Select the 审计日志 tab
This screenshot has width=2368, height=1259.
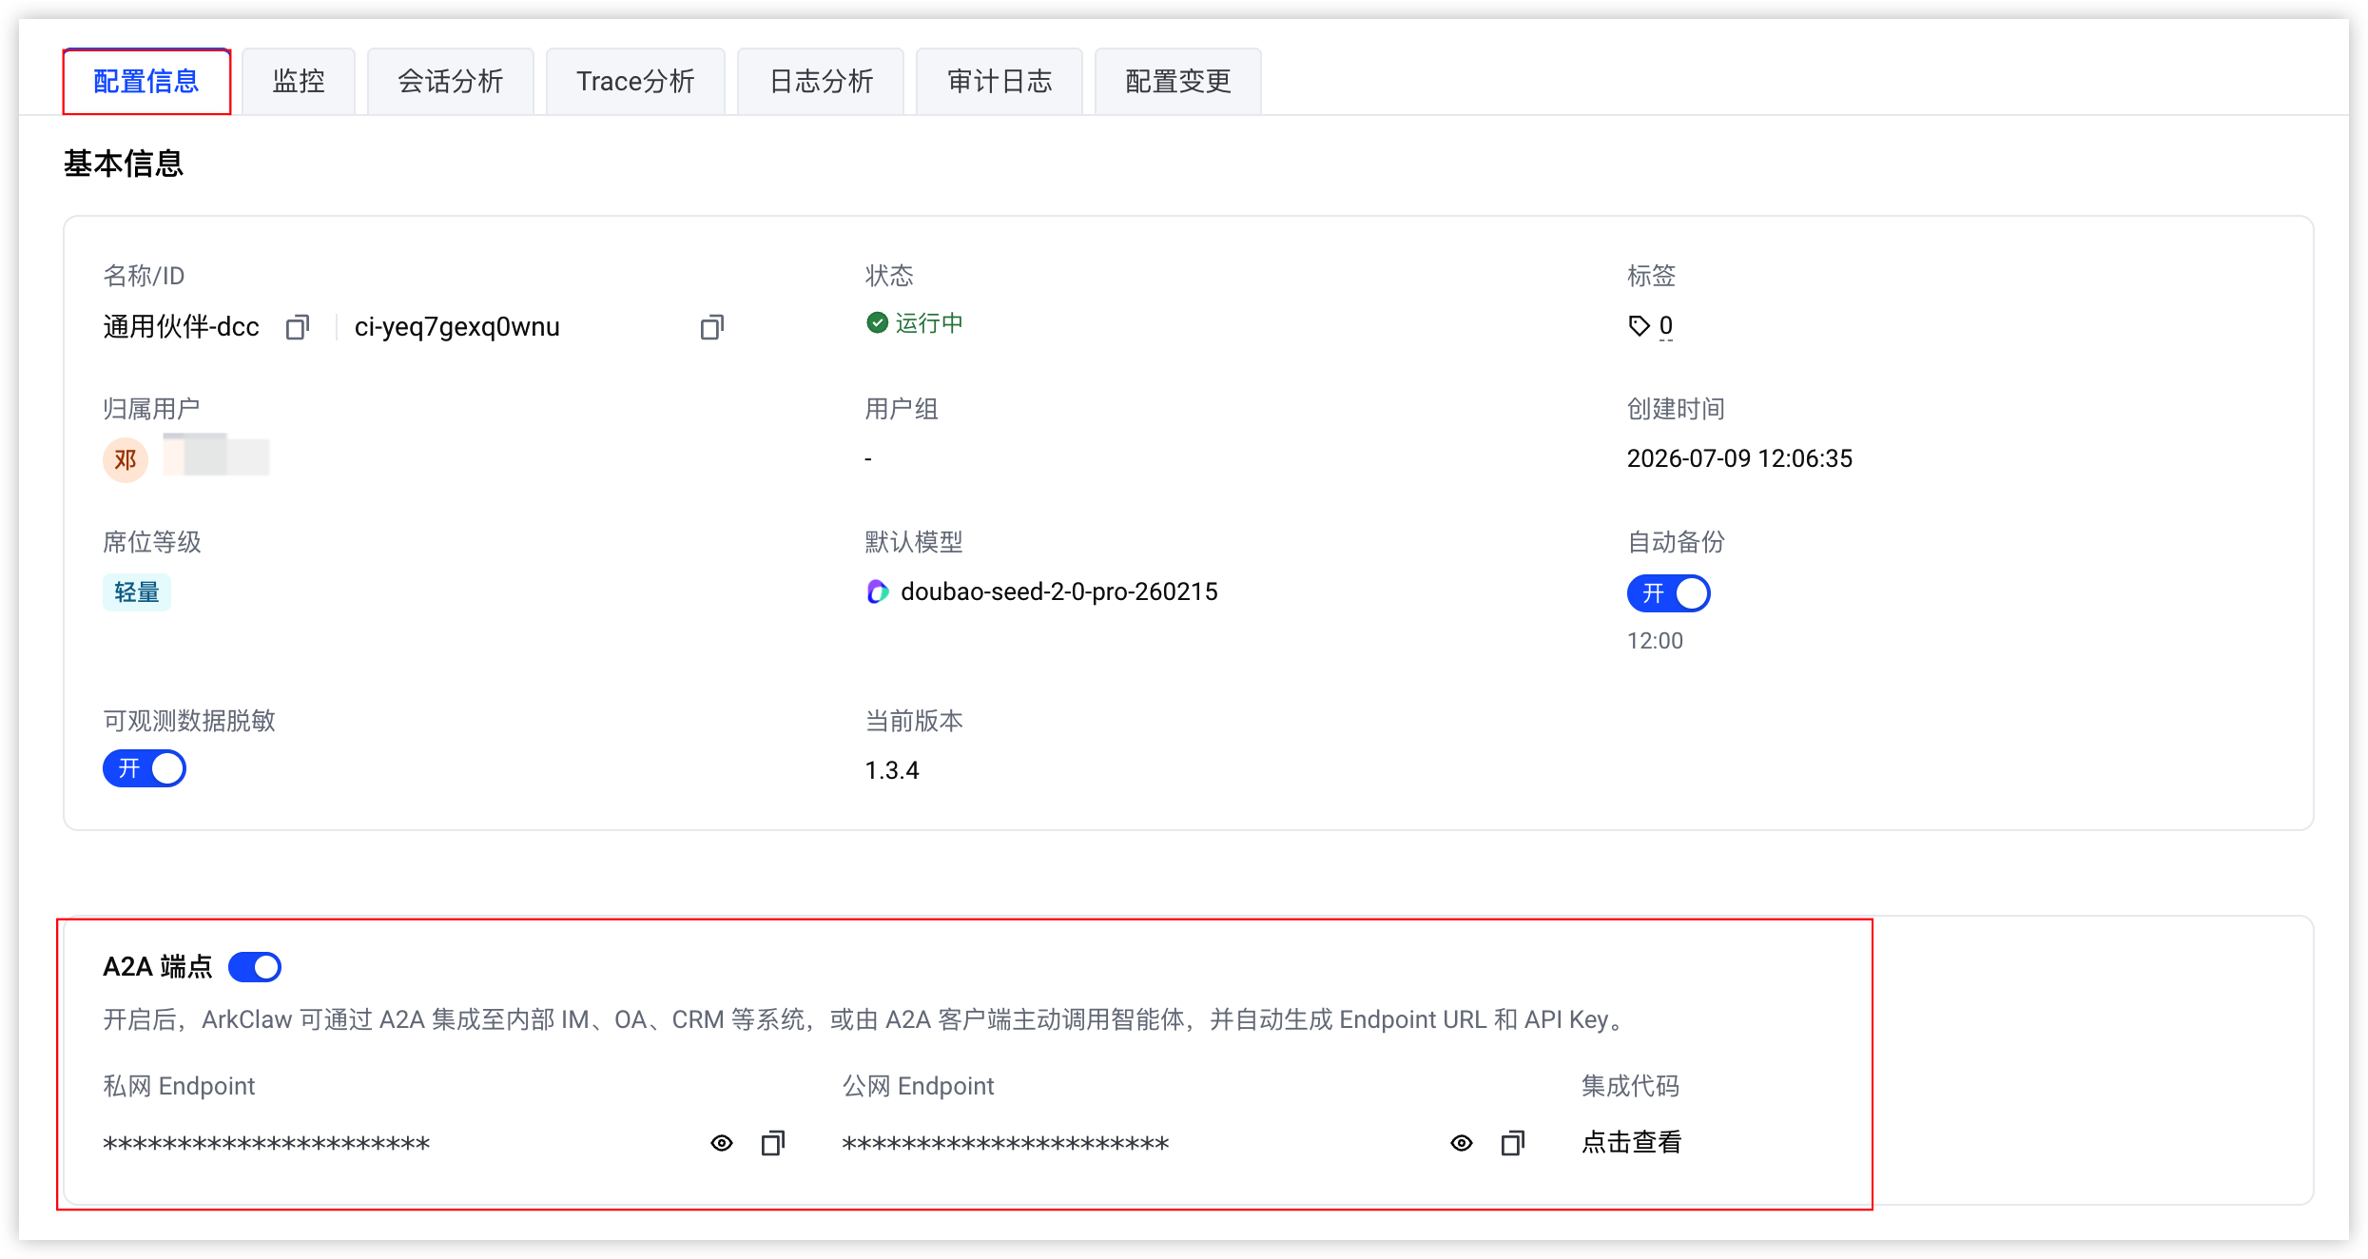(1000, 82)
